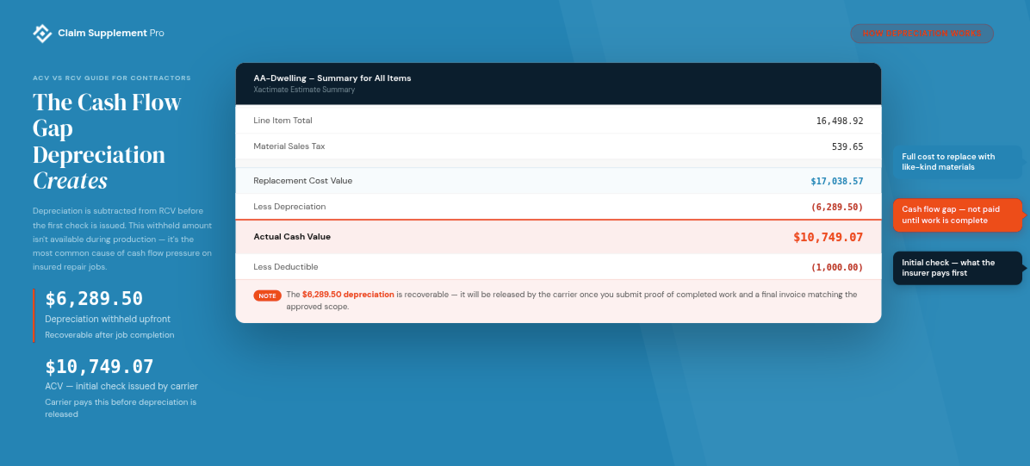
Task: Open the How Depreciation Works button
Action: [921, 34]
